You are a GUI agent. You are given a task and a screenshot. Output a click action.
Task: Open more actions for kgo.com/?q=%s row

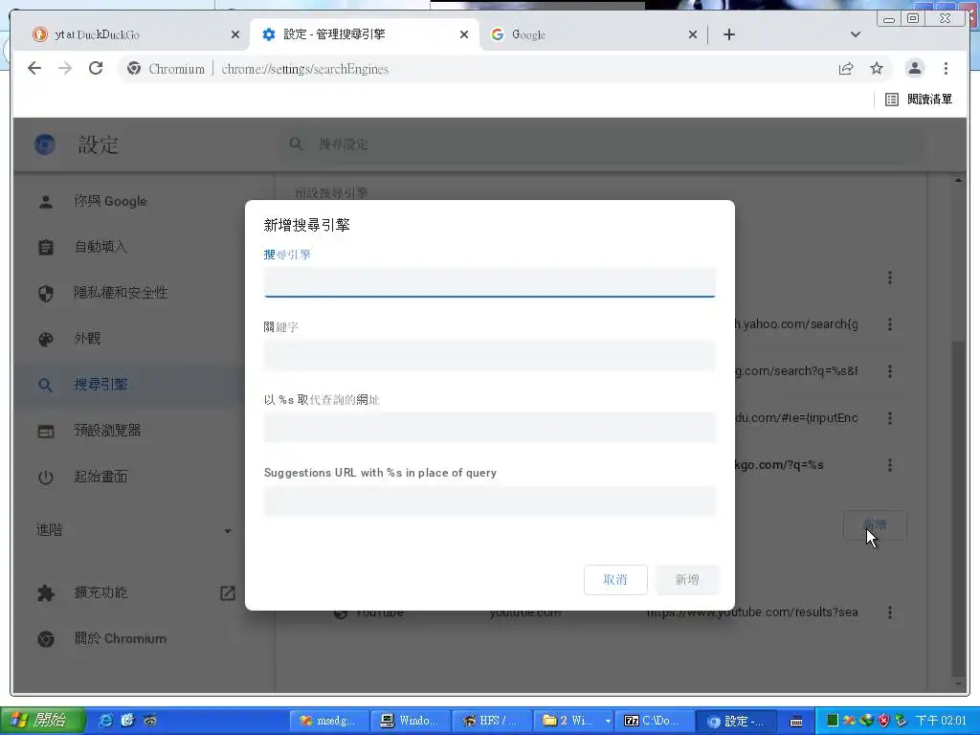point(890,465)
